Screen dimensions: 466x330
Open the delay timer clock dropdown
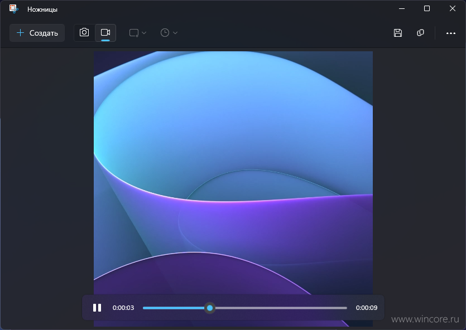click(169, 33)
